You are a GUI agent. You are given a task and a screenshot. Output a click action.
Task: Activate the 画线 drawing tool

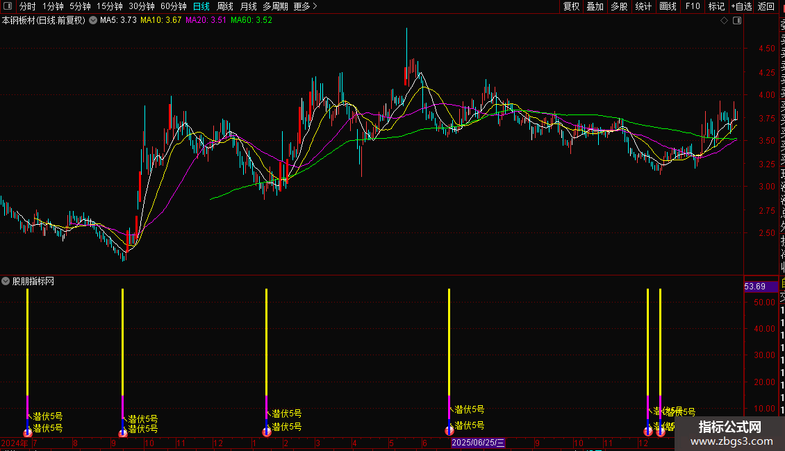click(x=668, y=6)
